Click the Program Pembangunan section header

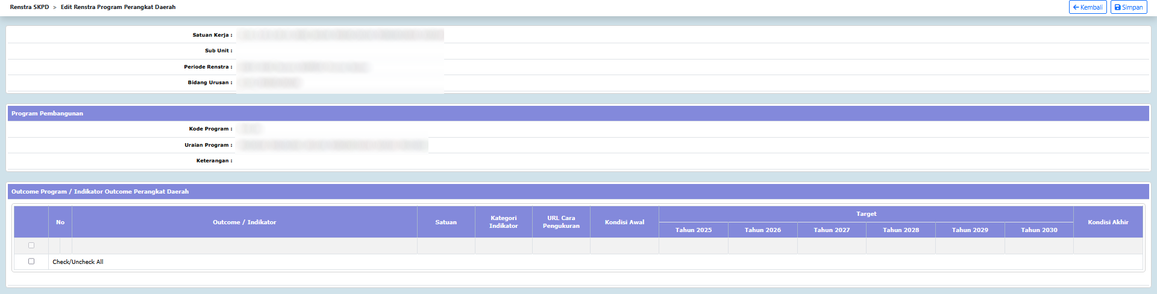coord(578,113)
